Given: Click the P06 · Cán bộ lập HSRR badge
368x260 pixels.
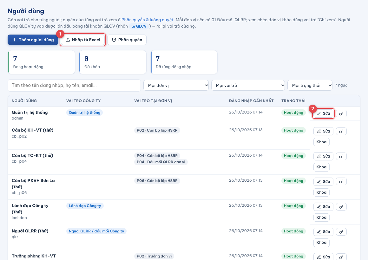Looking at the screenshot, I should point(157,181).
